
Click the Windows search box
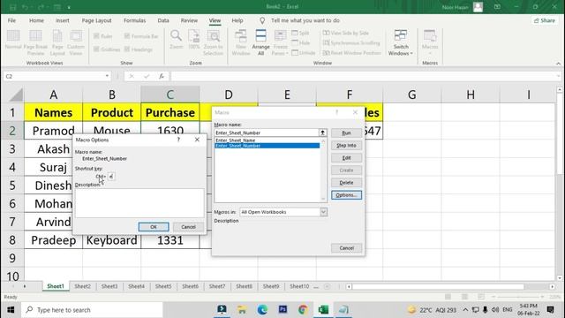pyautogui.click(x=92, y=310)
